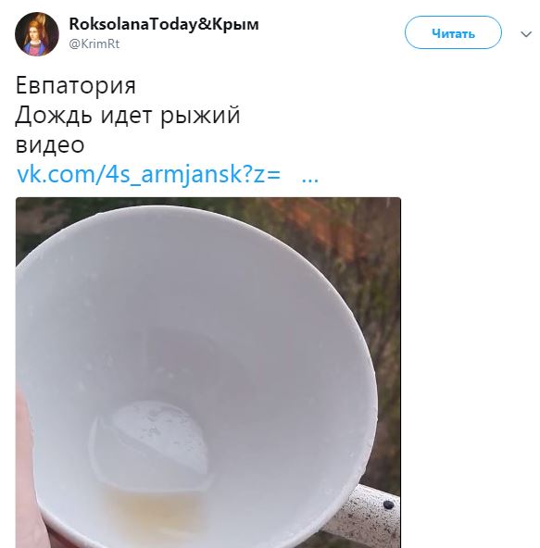Open the @KrimRt handle

94,44
